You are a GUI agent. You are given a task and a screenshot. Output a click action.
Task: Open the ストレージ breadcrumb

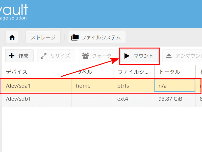click(43, 37)
